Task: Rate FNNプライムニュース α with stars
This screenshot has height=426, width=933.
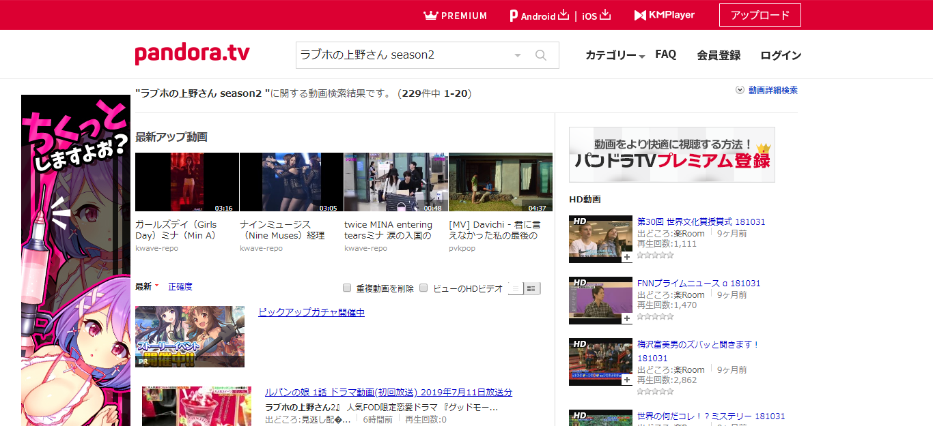Action: tap(656, 316)
